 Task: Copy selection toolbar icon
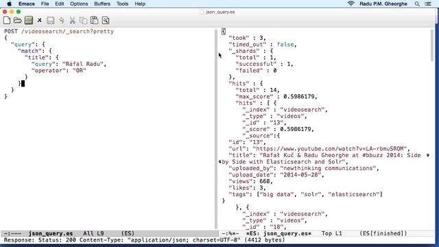click(x=83, y=21)
